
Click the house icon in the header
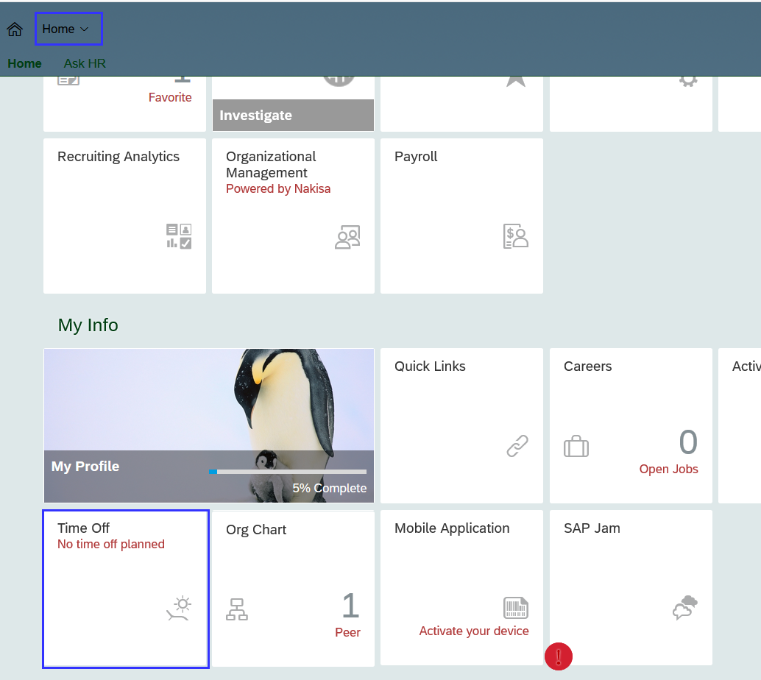(15, 29)
